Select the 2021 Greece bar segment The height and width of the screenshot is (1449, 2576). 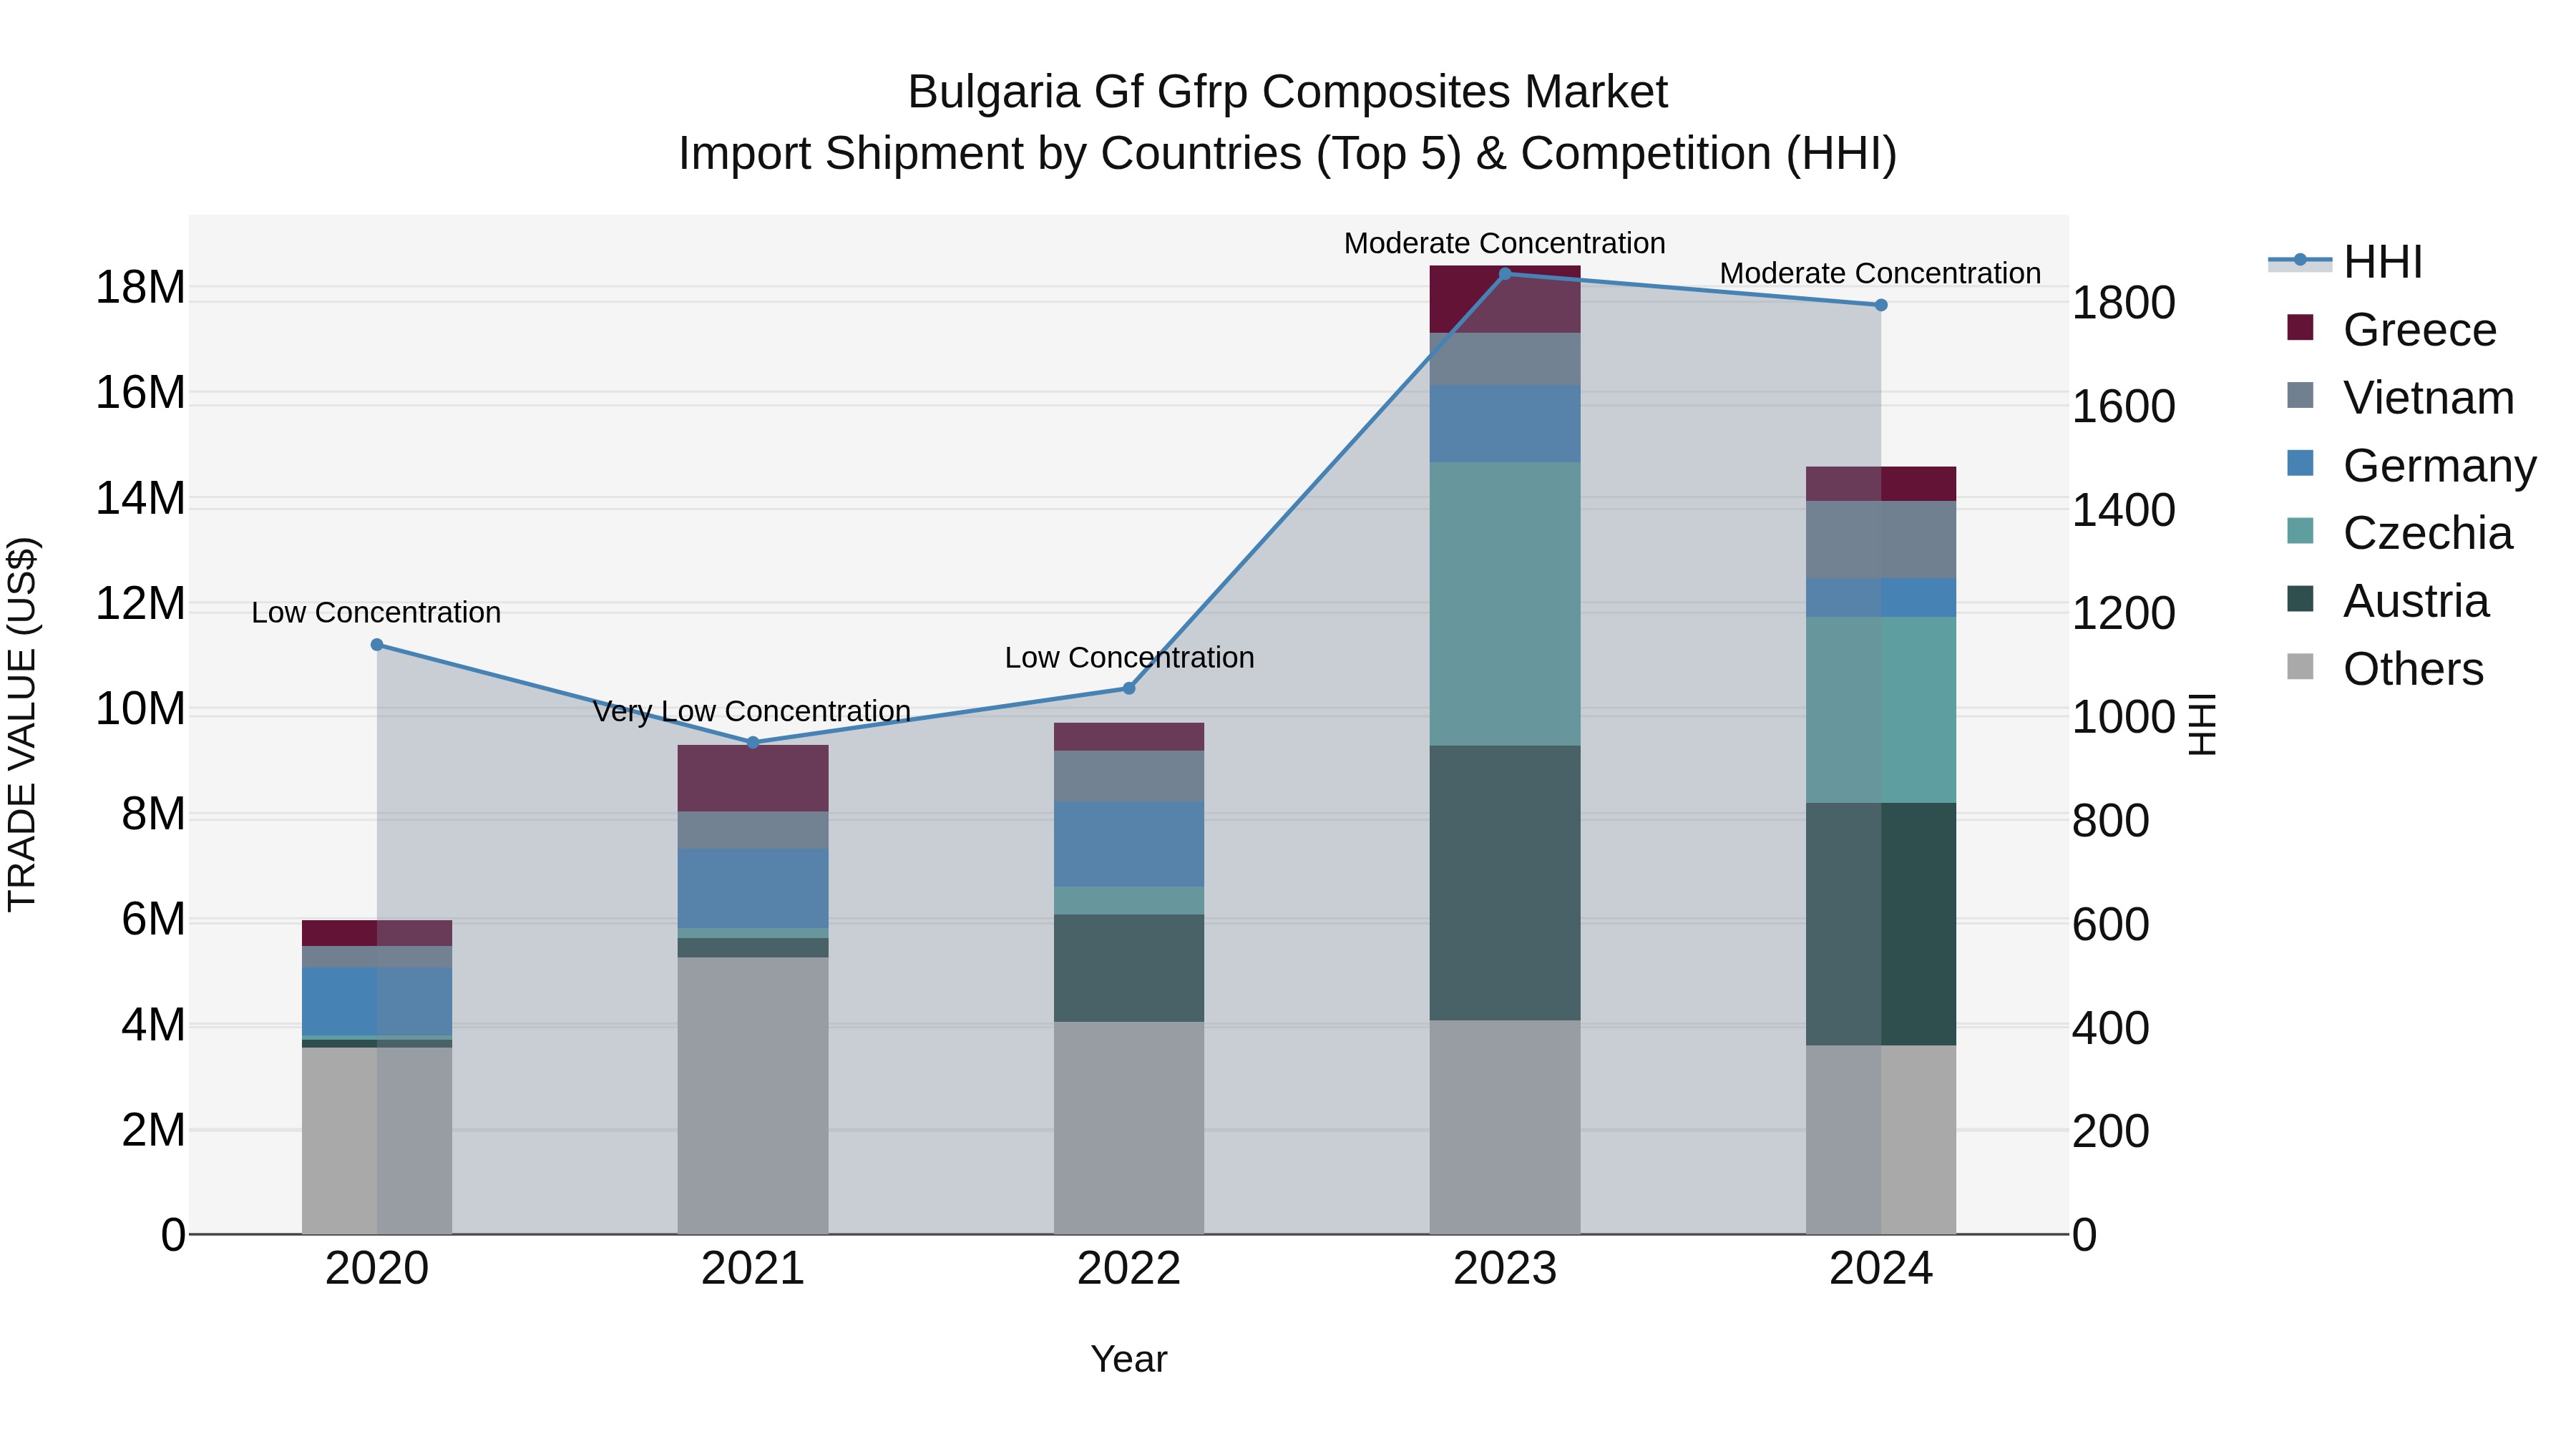pos(753,778)
